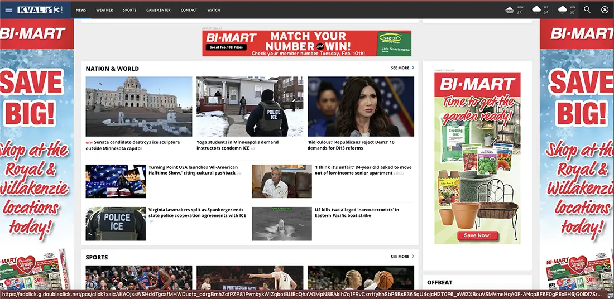Viewport: 614px width, 299px height.
Task: Click Save Now button in garden ad
Action: tap(477, 235)
